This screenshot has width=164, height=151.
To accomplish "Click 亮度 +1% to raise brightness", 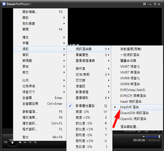I will tap(89, 118).
